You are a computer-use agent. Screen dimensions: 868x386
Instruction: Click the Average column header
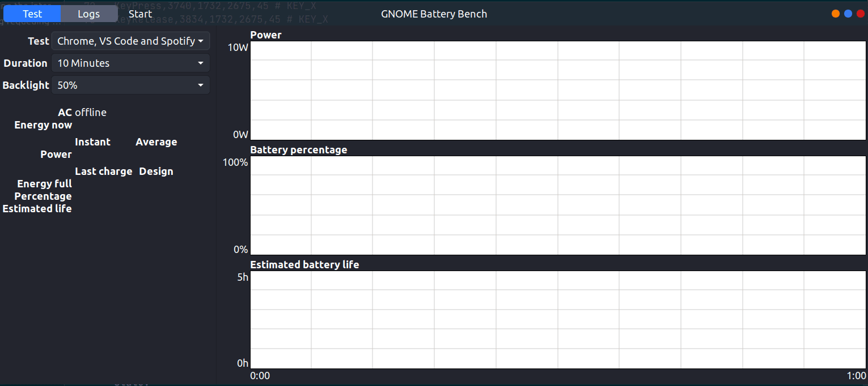[x=156, y=141]
